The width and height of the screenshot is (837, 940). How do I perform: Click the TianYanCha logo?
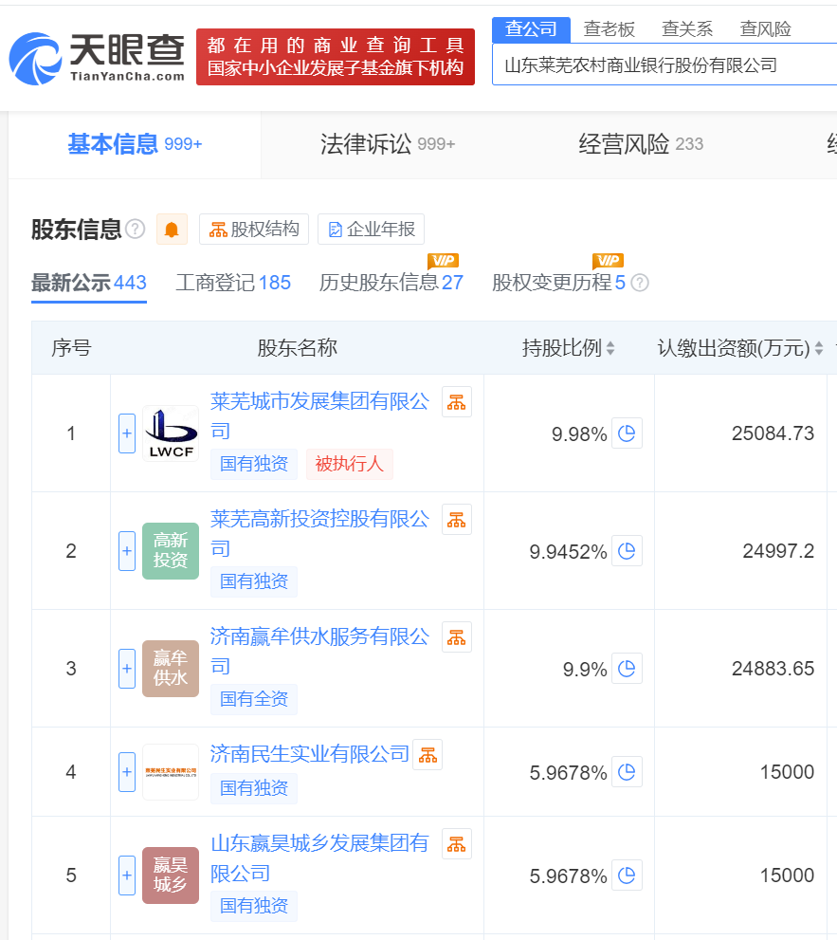97,58
